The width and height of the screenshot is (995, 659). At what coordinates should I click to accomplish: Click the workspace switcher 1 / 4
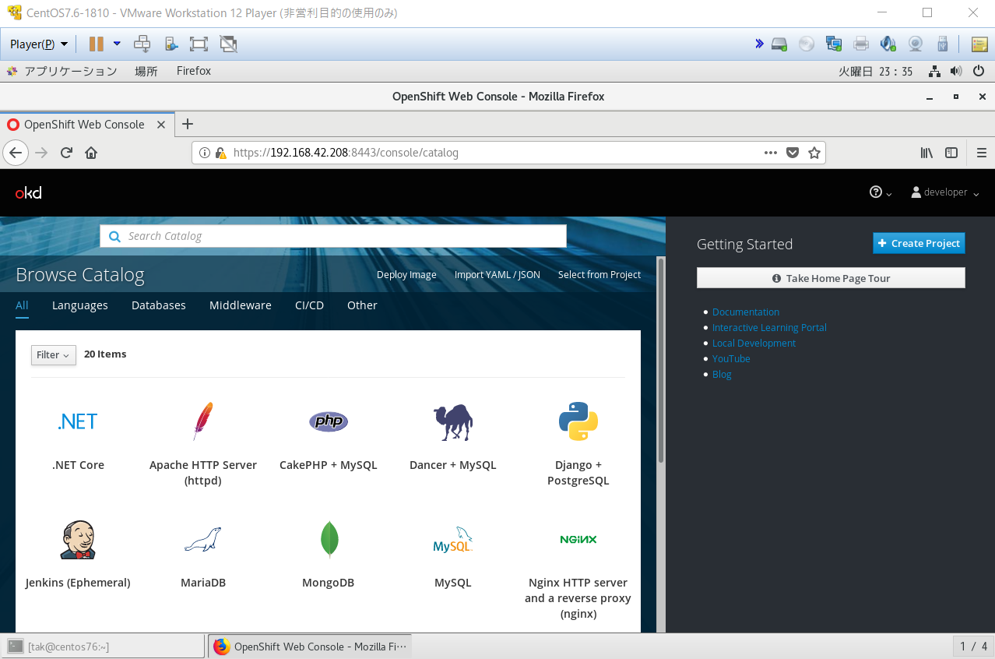[973, 647]
